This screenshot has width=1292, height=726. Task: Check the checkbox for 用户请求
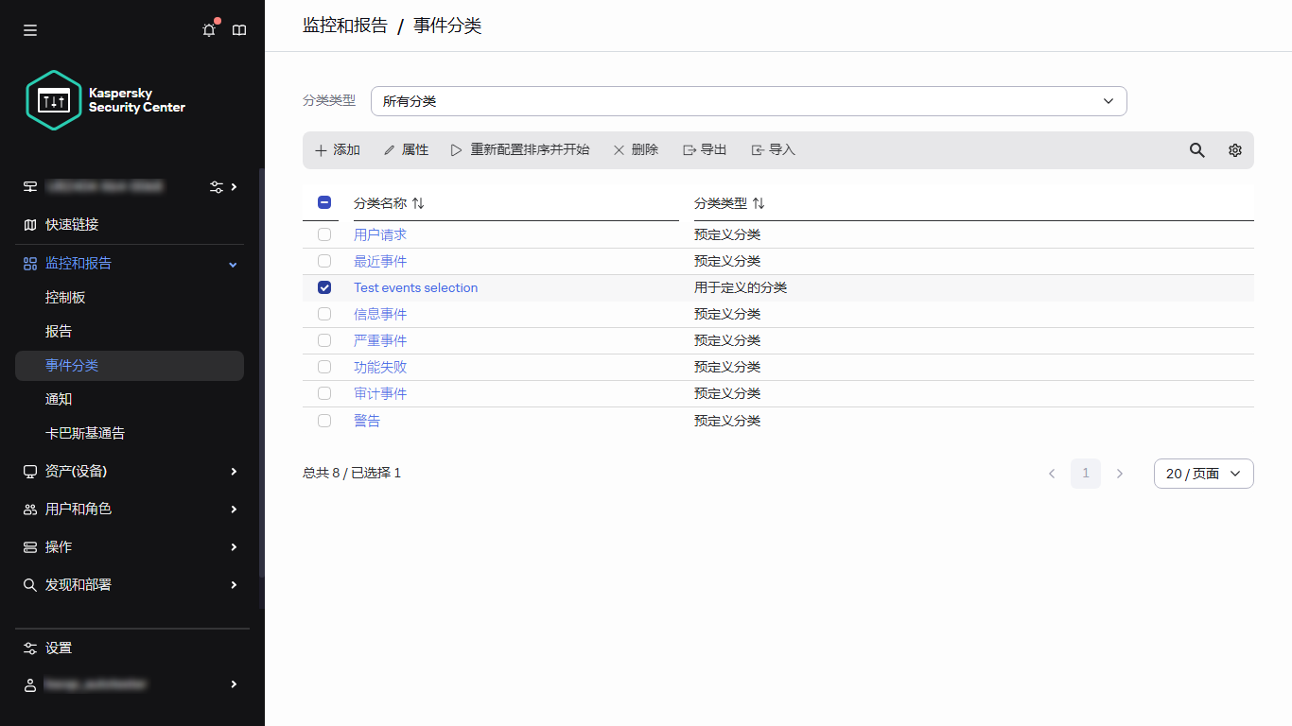click(324, 234)
